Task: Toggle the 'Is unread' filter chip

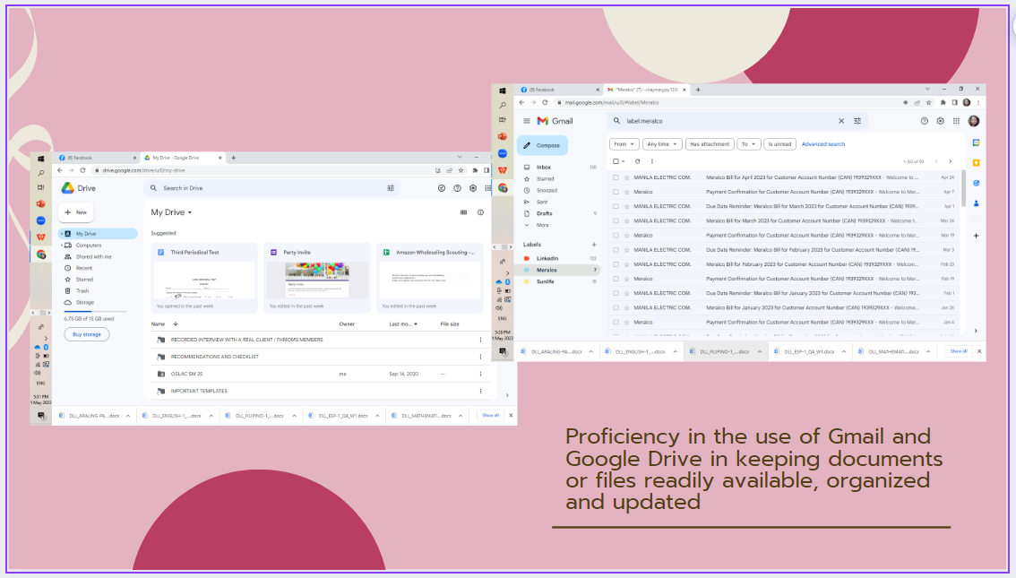Action: pos(779,144)
